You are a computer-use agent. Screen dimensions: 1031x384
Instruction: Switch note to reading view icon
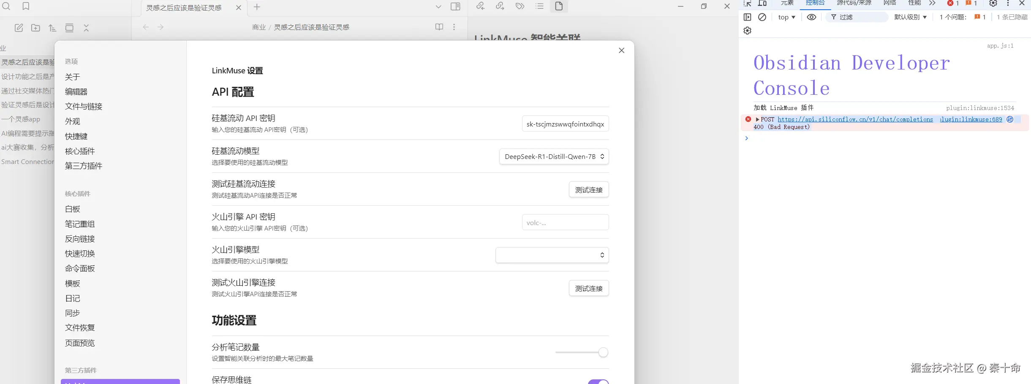click(439, 27)
